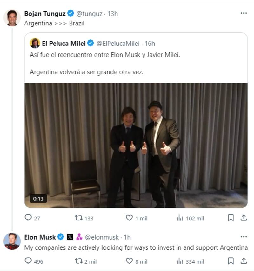This screenshot has height=271, width=254.
Task: View analytics for the 334 mil views tweet
Action: pos(180,261)
